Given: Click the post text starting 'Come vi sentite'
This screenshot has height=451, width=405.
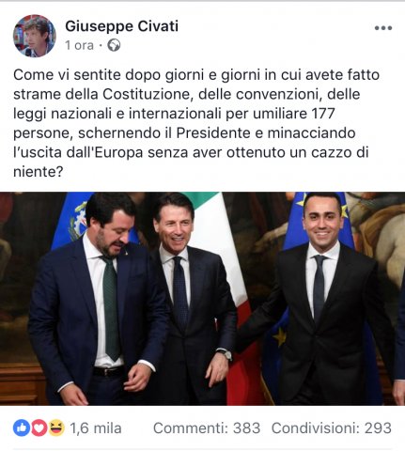Looking at the screenshot, I should (196, 123).
